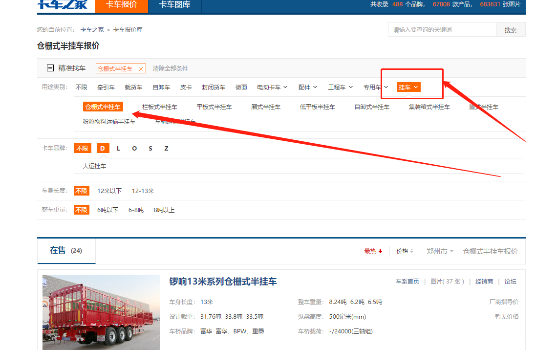Filter by weight 6-8吨
557x350 pixels.
[x=136, y=210]
